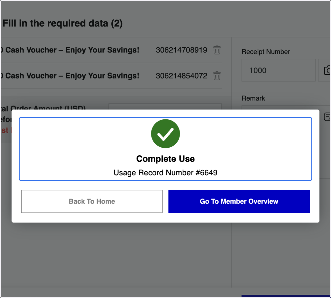
Task: Select the green checkmark success icon
Action: coord(165,134)
